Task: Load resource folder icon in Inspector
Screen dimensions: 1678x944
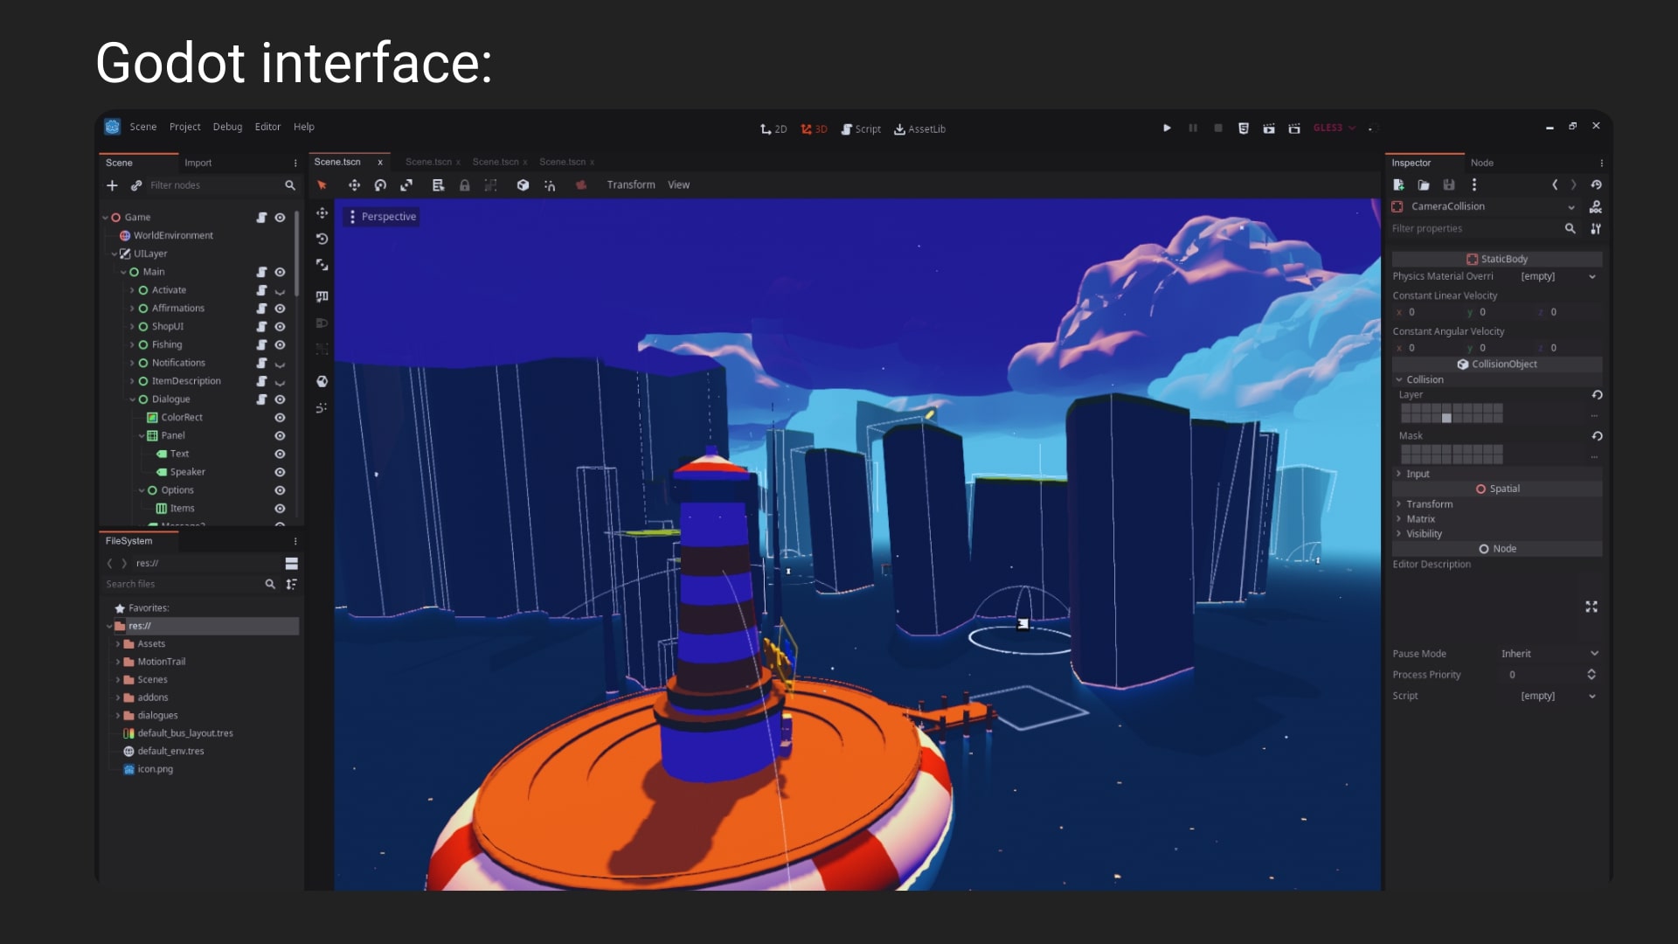Action: (x=1424, y=184)
